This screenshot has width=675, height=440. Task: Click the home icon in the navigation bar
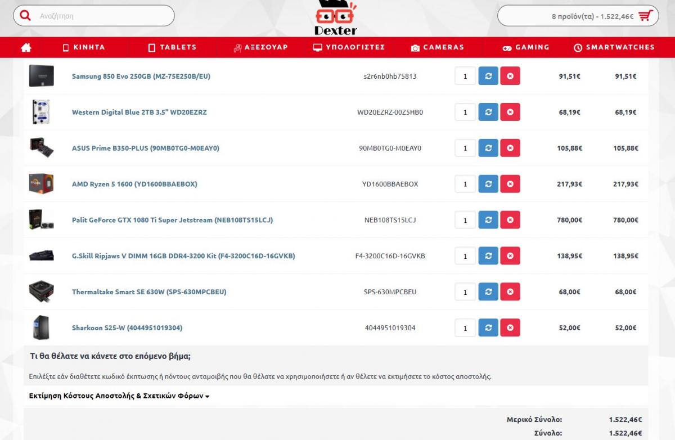(x=26, y=48)
